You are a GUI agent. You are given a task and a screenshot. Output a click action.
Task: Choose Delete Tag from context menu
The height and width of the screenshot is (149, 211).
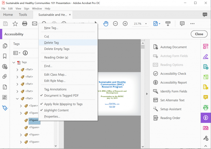51,43
